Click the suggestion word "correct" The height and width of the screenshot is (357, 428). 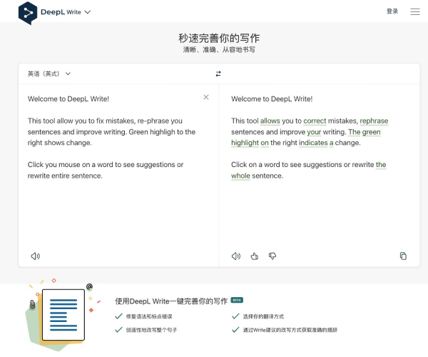[315, 121]
